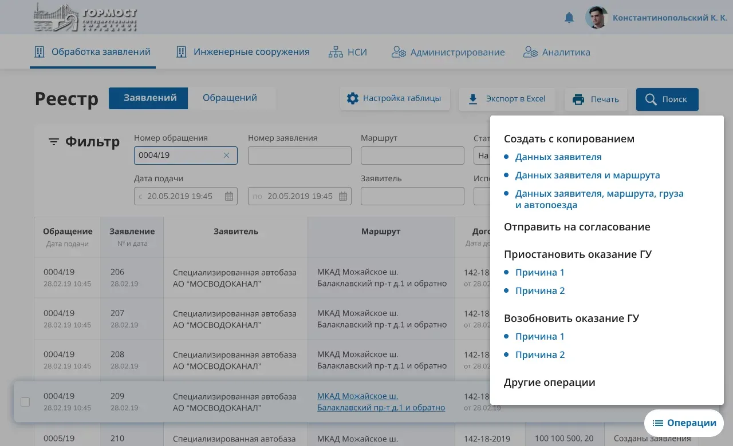Click the route link in row 209
The width and height of the screenshot is (733, 446).
click(381, 402)
